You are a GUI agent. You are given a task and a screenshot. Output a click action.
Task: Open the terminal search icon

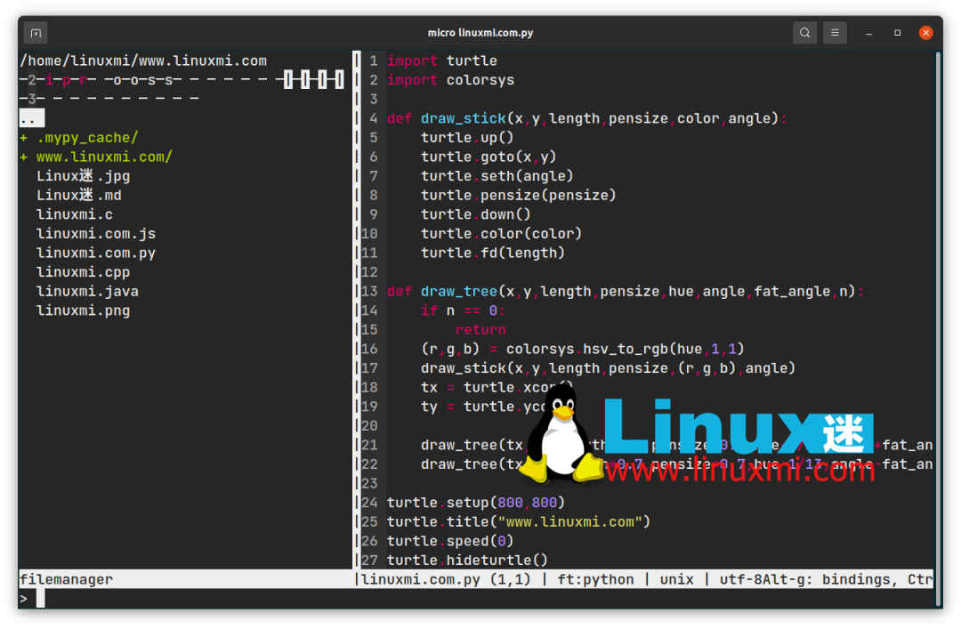tap(804, 33)
